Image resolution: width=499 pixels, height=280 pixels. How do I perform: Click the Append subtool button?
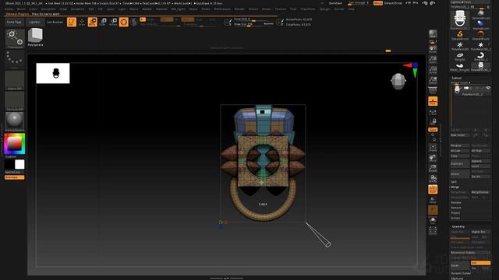pyautogui.click(x=480, y=161)
